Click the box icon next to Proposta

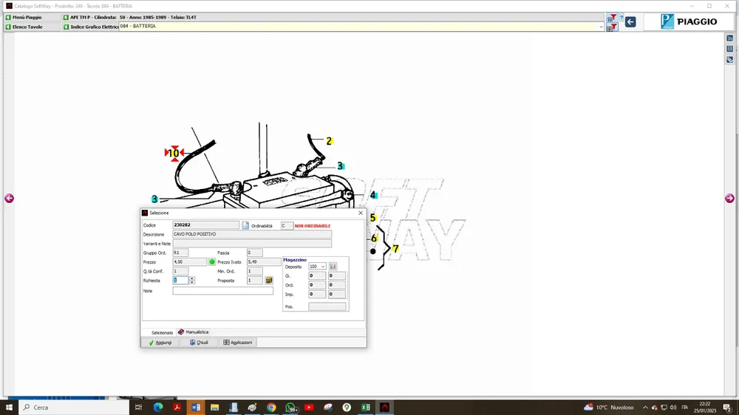point(269,281)
